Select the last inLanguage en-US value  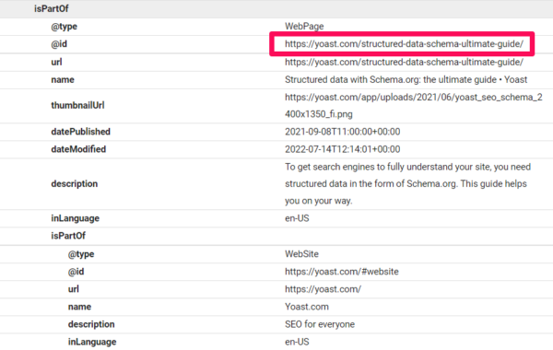click(297, 342)
